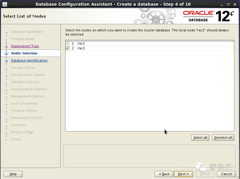Click the Next button
Viewport: 240px width, 179px height.
click(x=184, y=174)
